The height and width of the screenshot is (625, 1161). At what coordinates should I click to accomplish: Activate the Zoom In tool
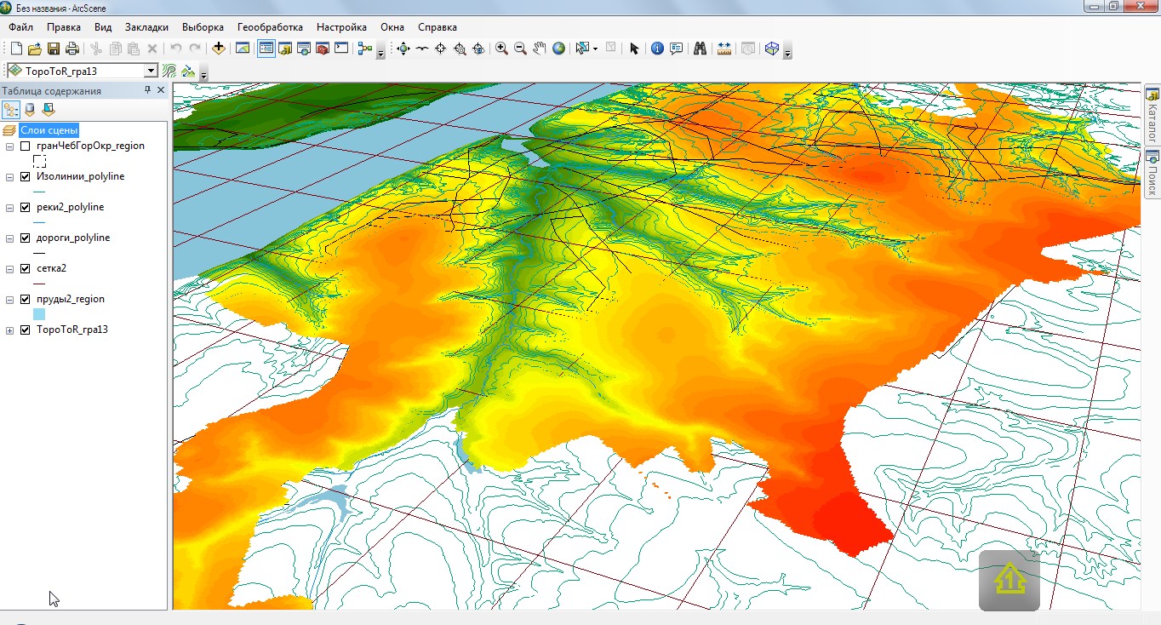[501, 49]
